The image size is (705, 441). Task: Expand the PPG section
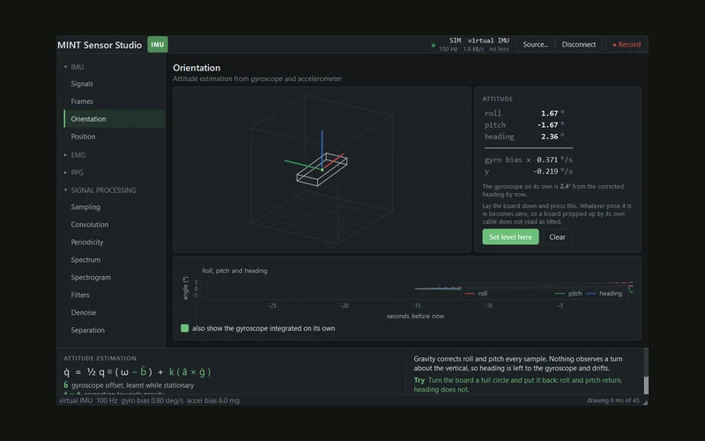click(65, 172)
